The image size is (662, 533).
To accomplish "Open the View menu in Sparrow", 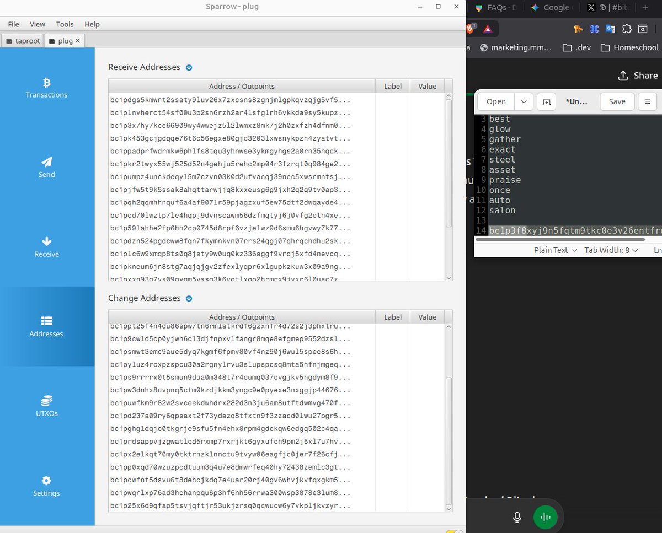I will [38, 24].
